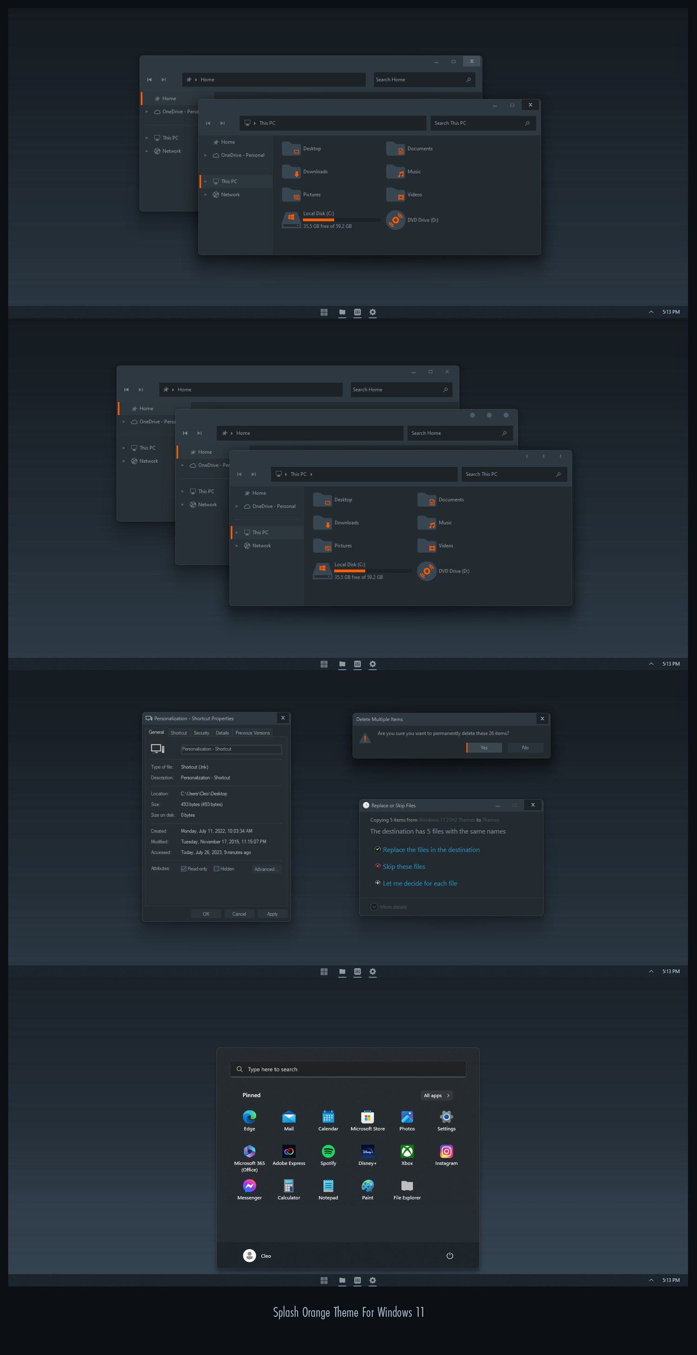697x1355 pixels.
Task: Click OK in the Properties dialog
Action: coord(206,914)
